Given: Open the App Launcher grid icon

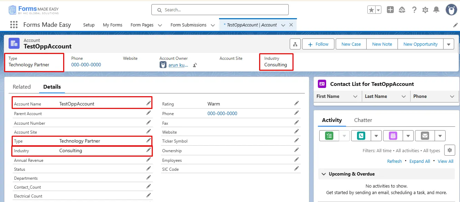Looking at the screenshot, I should (x=14, y=25).
